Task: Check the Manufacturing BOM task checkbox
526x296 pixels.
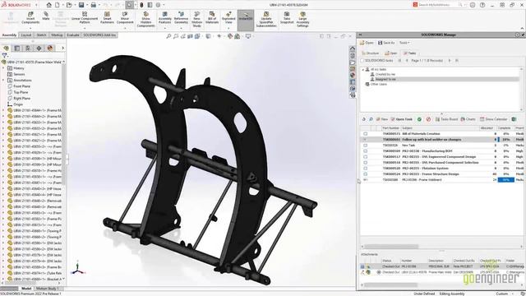Action: [365, 151]
